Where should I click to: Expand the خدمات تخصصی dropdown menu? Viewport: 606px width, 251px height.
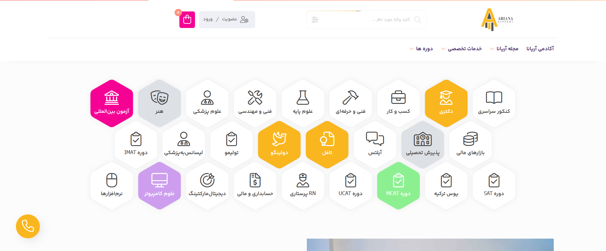tap(461, 49)
